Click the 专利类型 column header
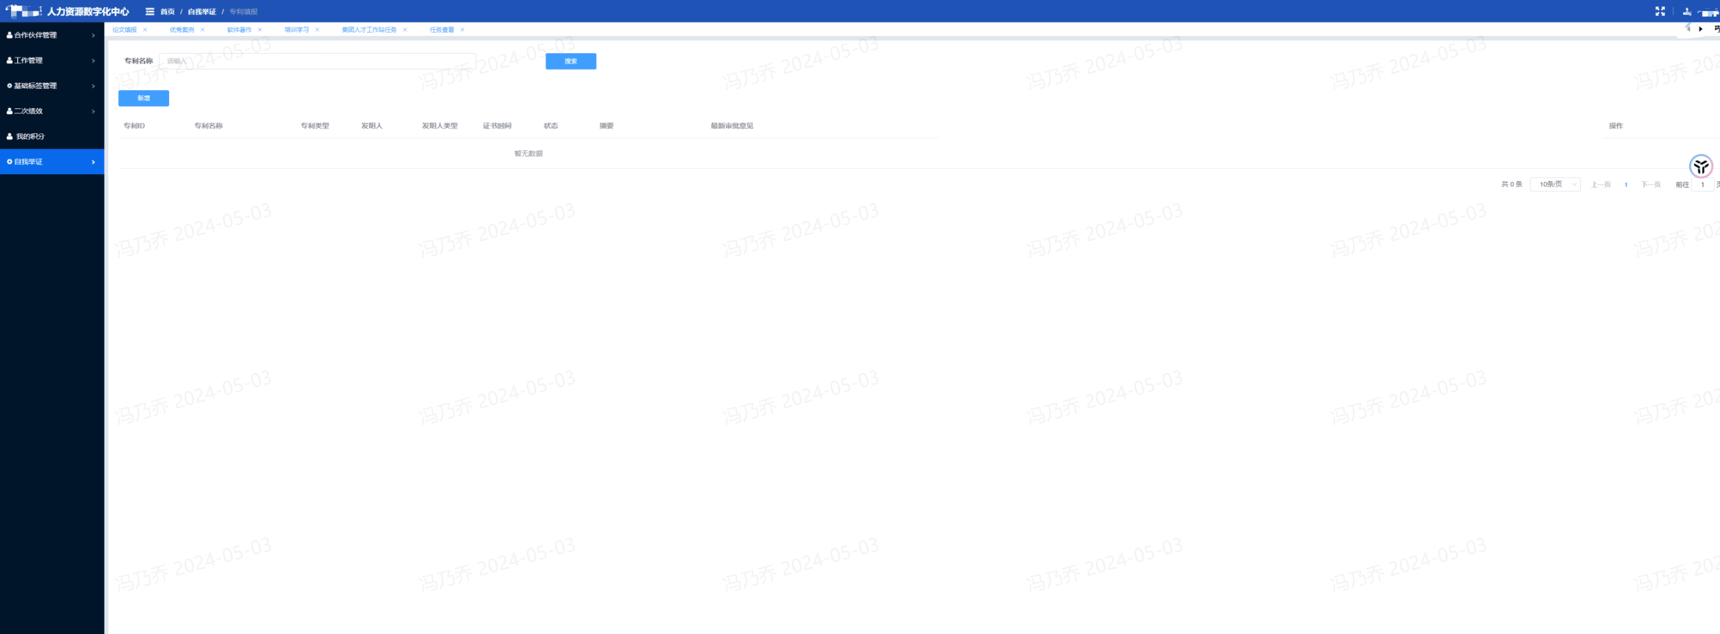 click(x=314, y=126)
